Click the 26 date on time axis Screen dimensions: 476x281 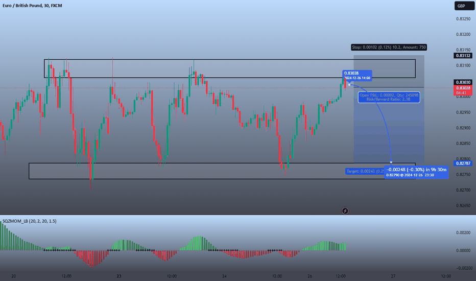coord(310,276)
